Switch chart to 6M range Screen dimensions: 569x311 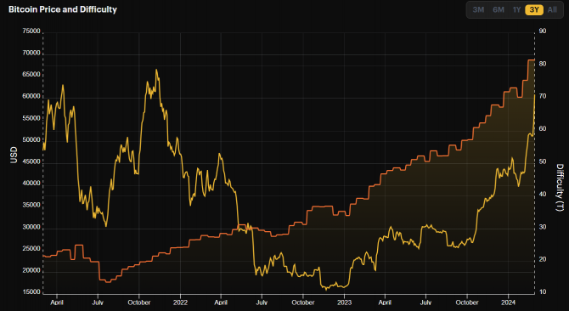click(499, 10)
